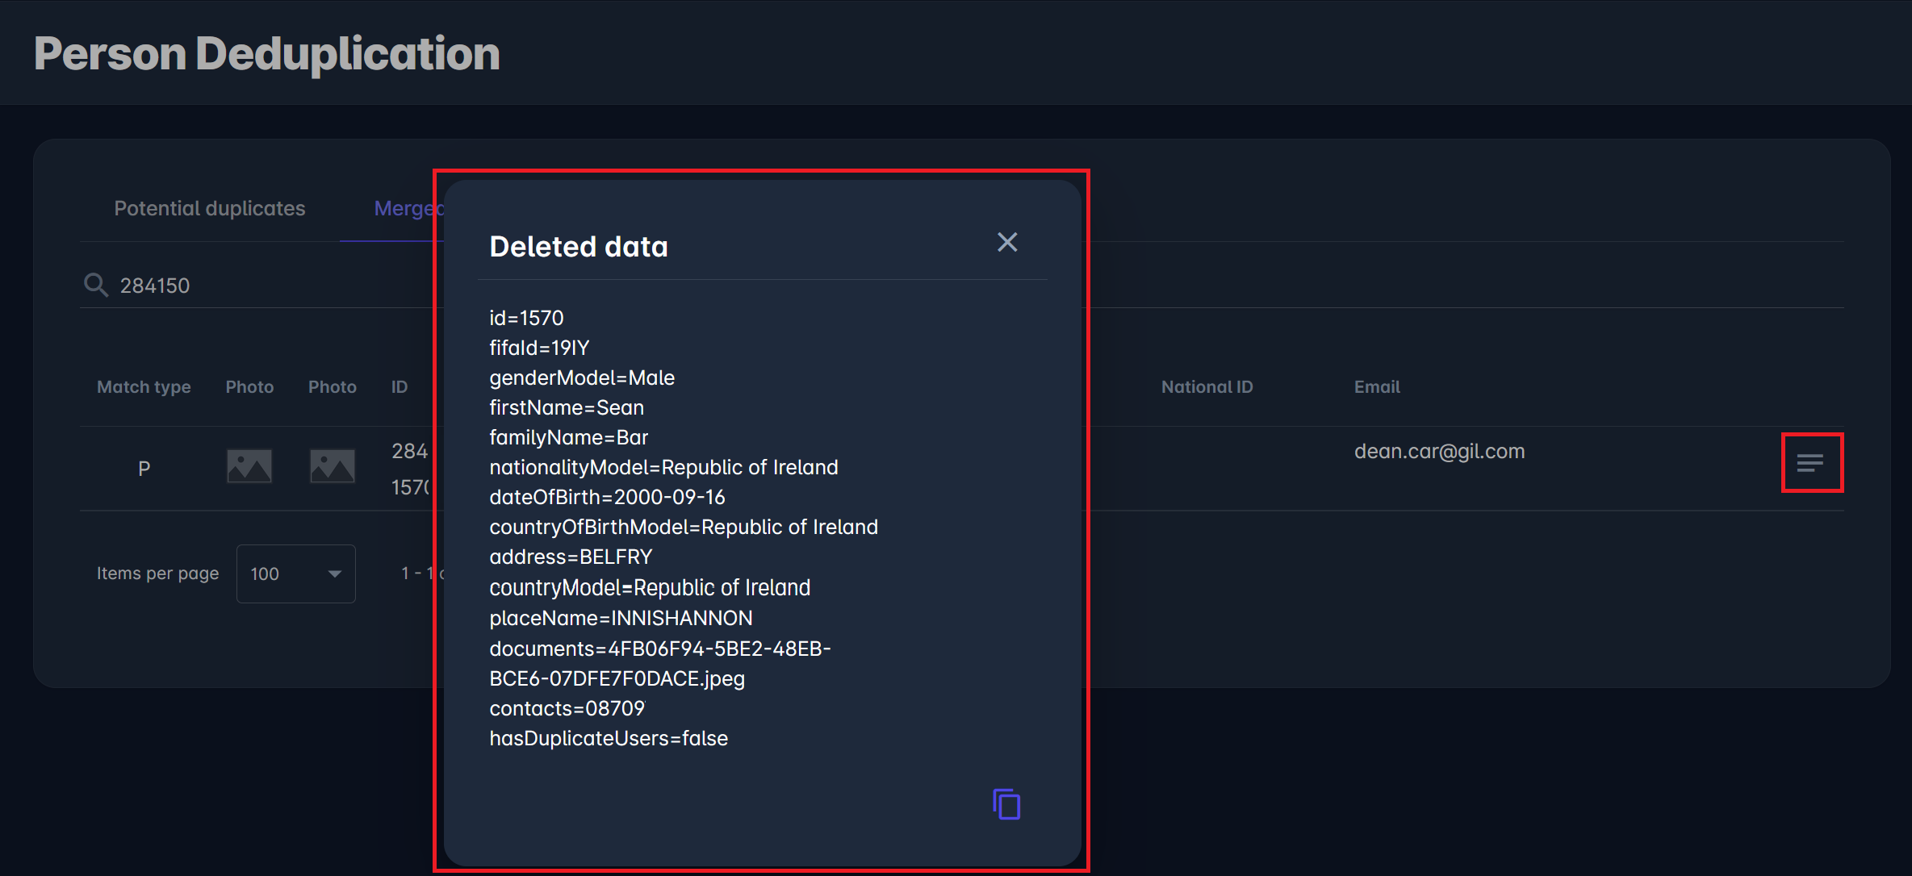Select the familyName=Bar line
This screenshot has height=876, width=1912.
(569, 437)
